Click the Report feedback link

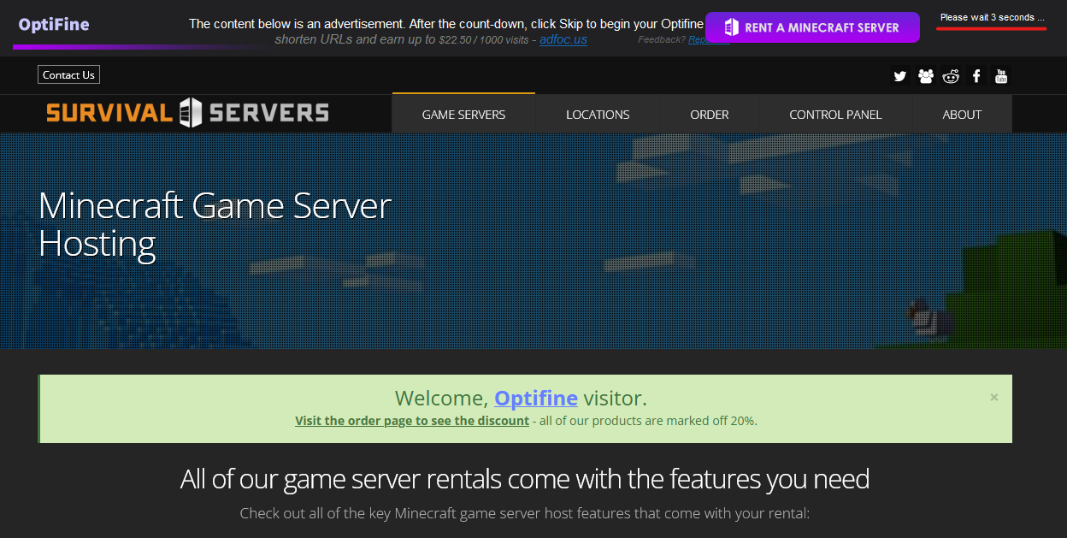click(699, 39)
